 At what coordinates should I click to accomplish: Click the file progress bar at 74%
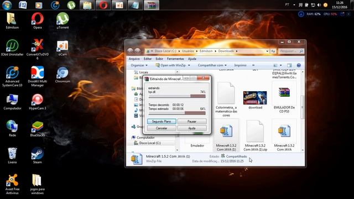point(177,96)
